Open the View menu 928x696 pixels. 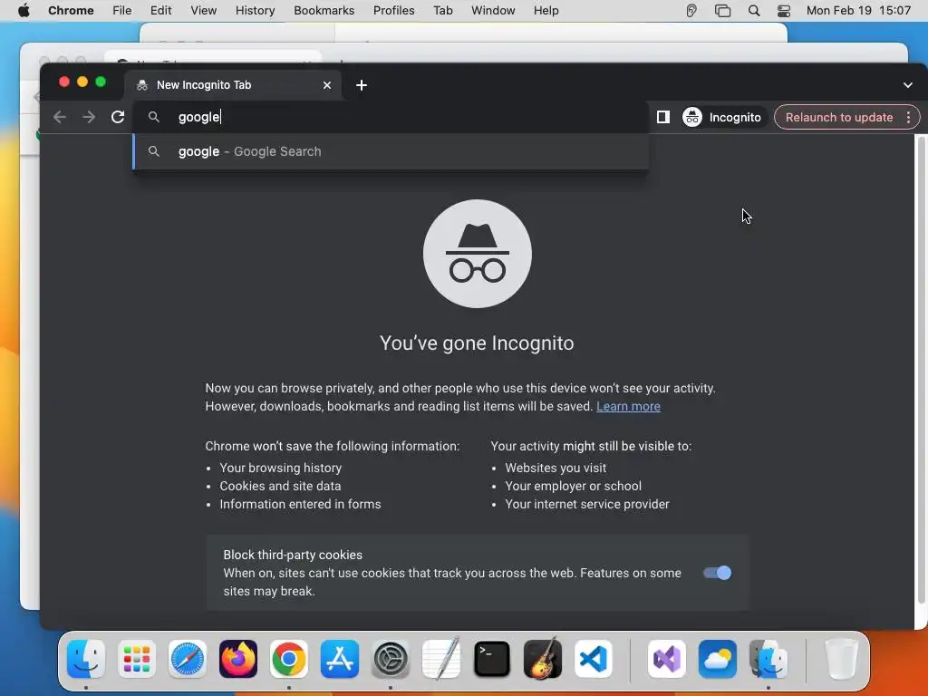pyautogui.click(x=204, y=11)
